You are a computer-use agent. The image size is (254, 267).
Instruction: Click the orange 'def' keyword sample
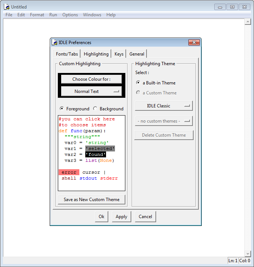[x=63, y=131]
